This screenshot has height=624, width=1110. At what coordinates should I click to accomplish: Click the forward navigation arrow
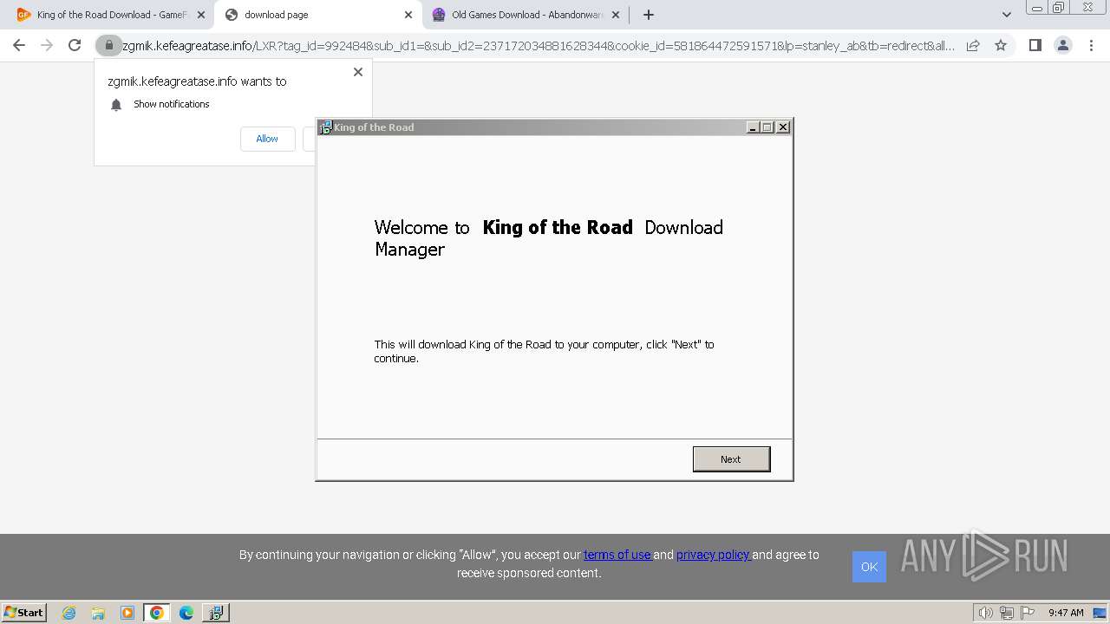click(x=47, y=45)
